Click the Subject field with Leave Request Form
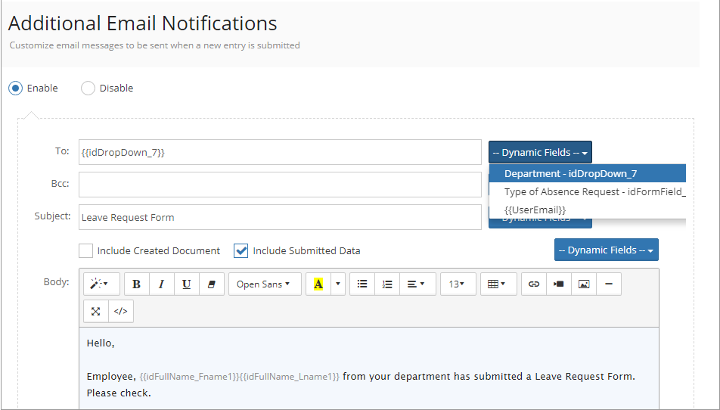The image size is (720, 410). pyautogui.click(x=280, y=217)
